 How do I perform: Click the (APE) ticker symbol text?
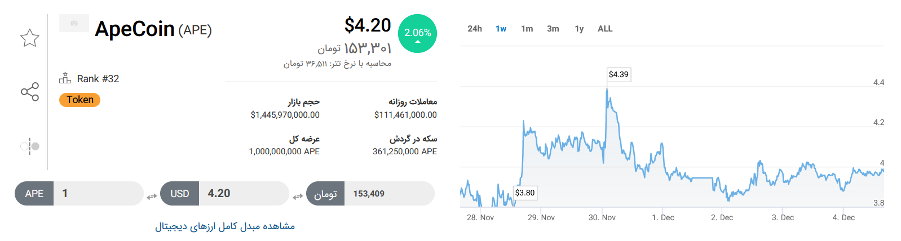click(x=195, y=30)
